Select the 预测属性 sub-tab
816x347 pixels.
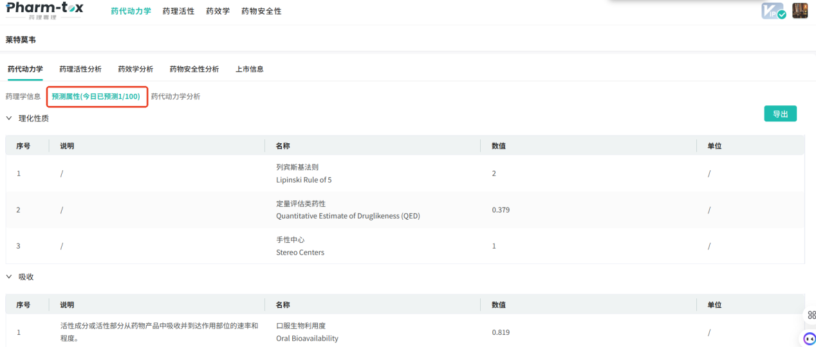click(96, 96)
